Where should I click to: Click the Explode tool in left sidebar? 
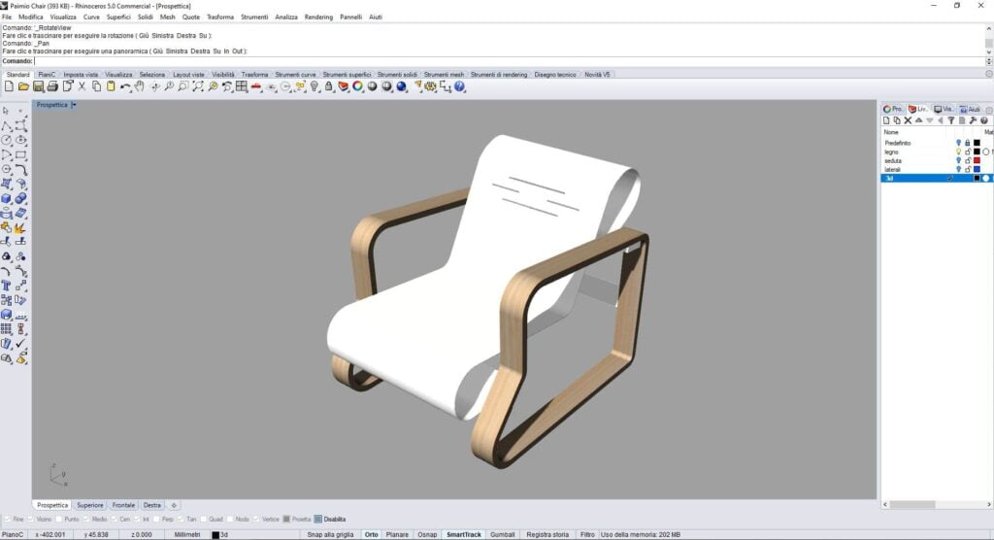[x=21, y=228]
